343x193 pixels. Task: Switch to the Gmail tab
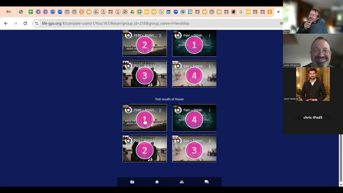click(9, 12)
